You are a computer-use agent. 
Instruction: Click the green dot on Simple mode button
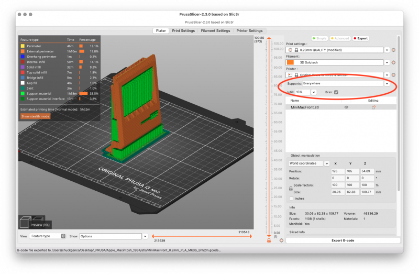point(314,38)
